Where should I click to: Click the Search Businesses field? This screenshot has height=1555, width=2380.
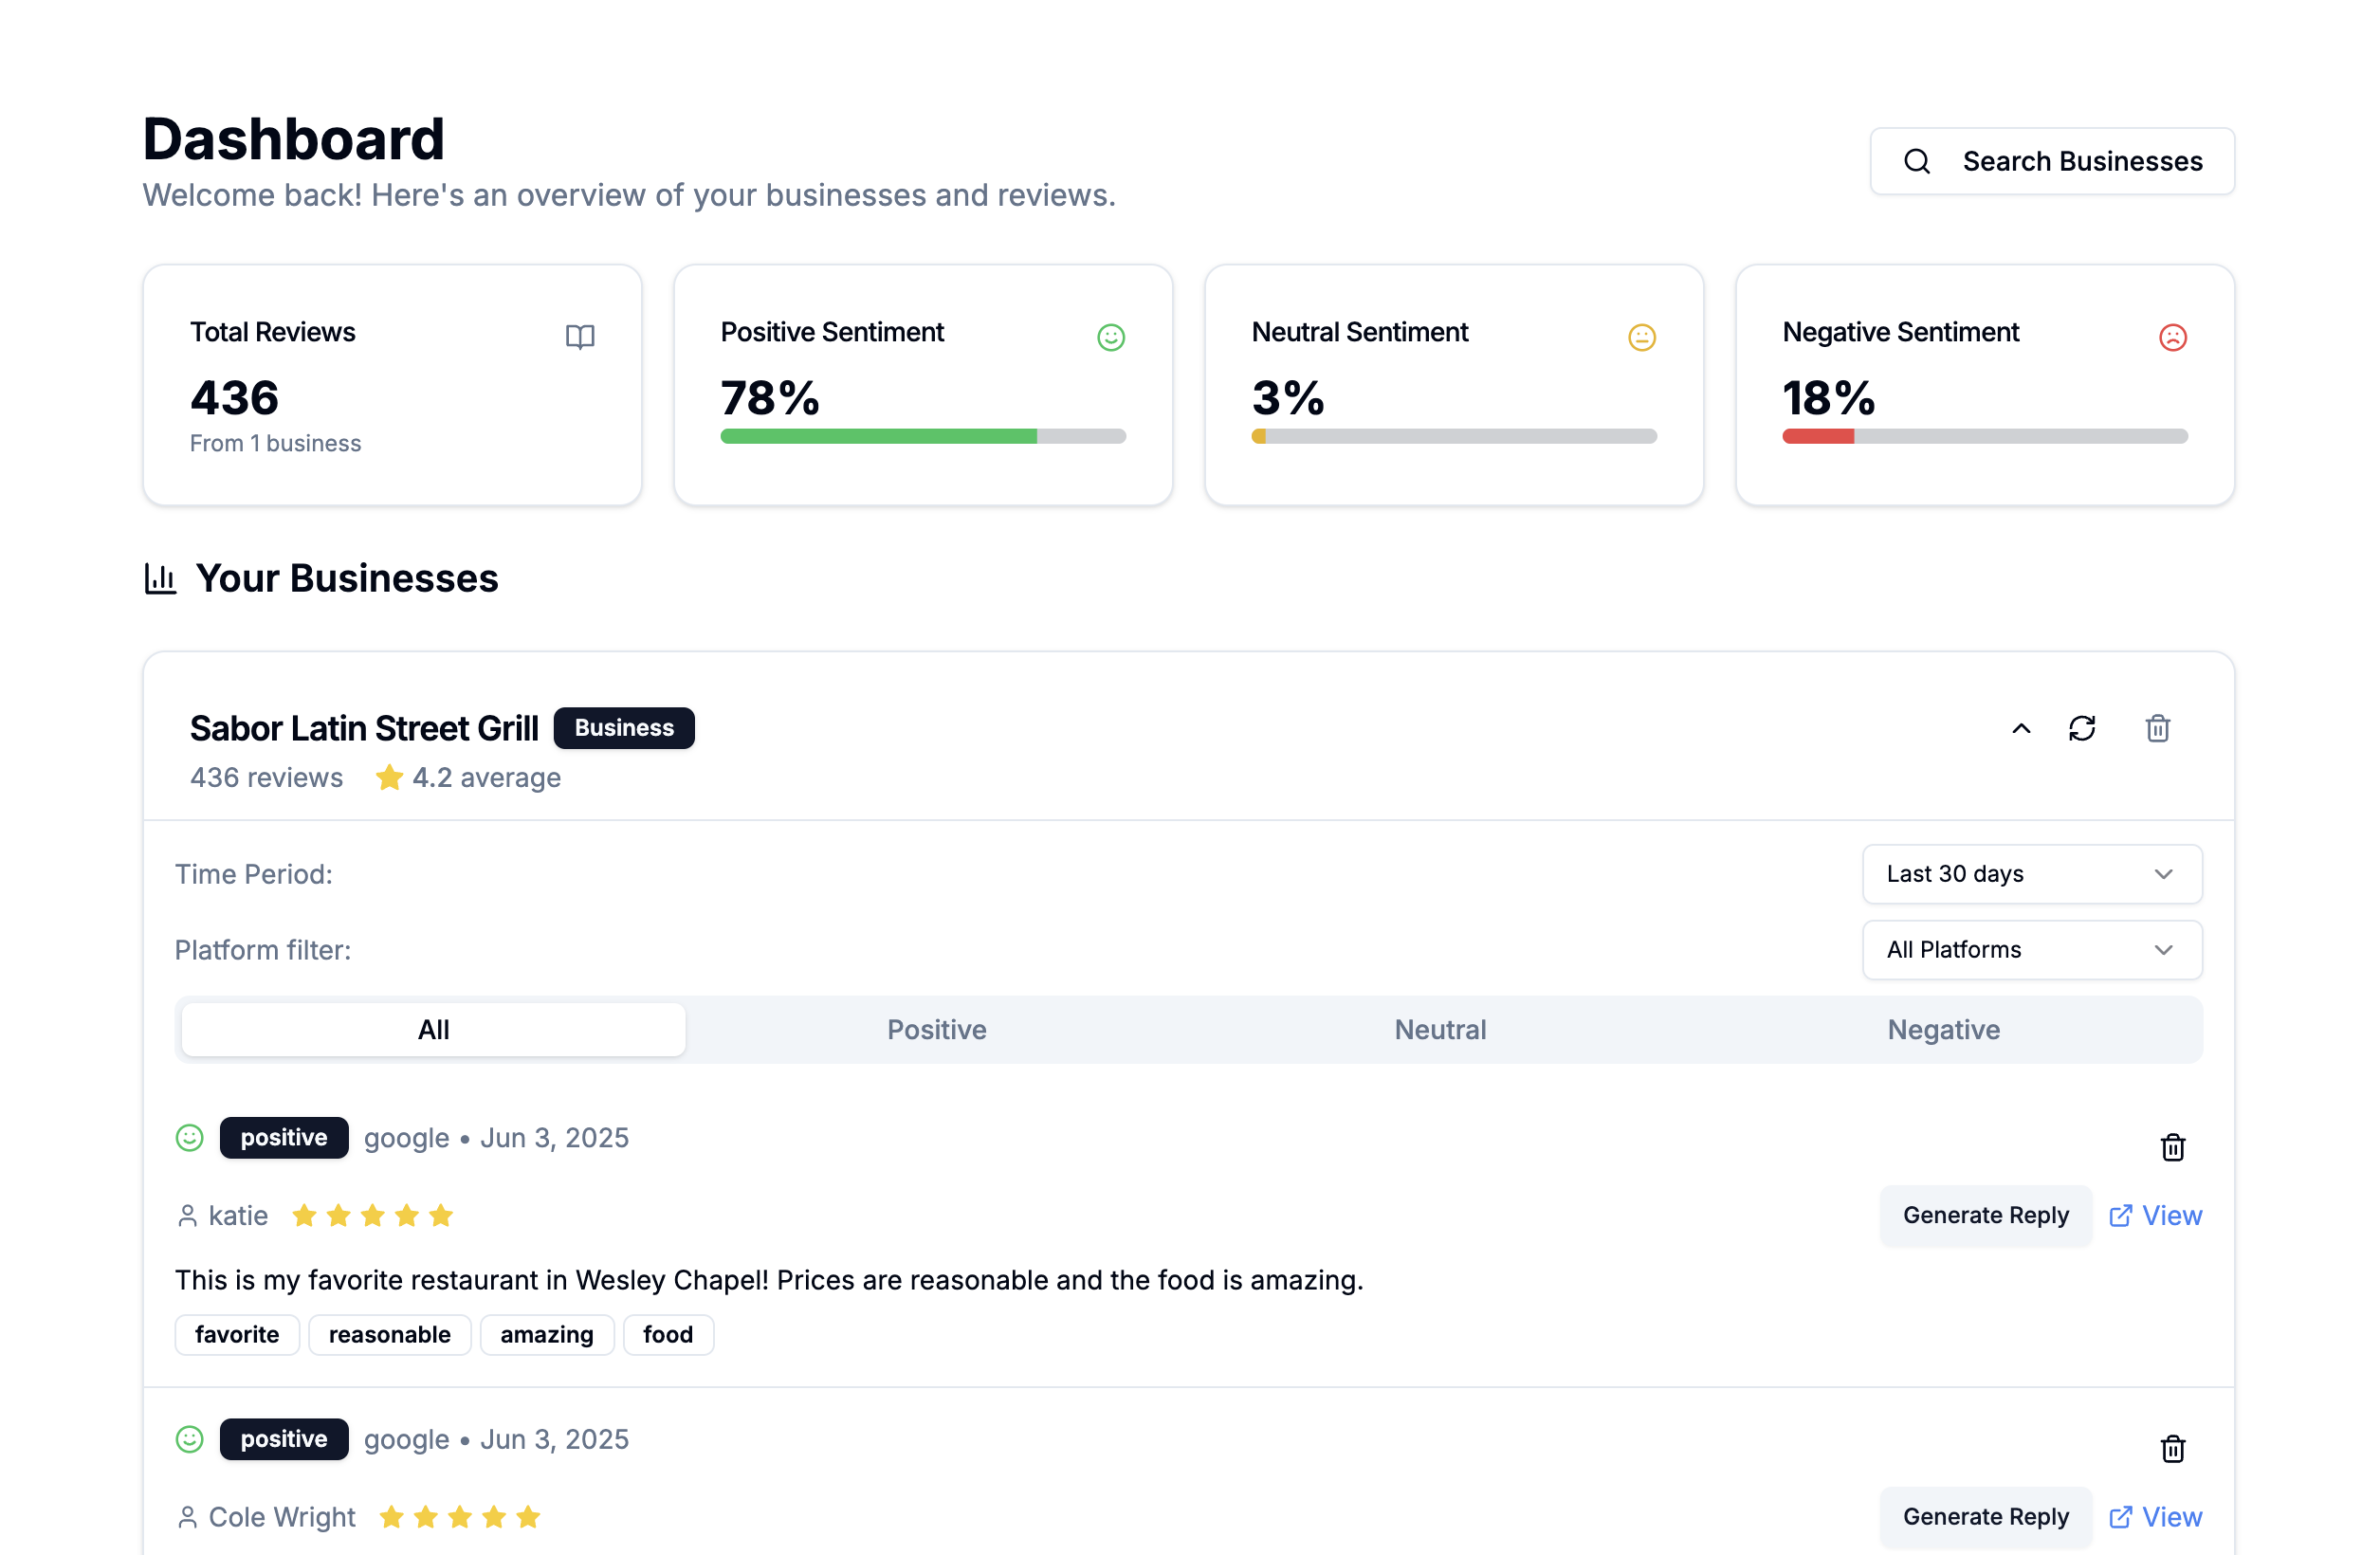click(2052, 161)
